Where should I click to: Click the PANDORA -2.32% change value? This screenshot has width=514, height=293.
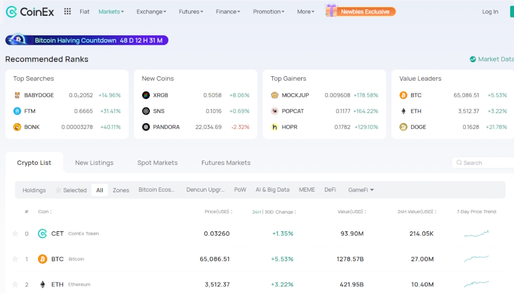click(240, 127)
